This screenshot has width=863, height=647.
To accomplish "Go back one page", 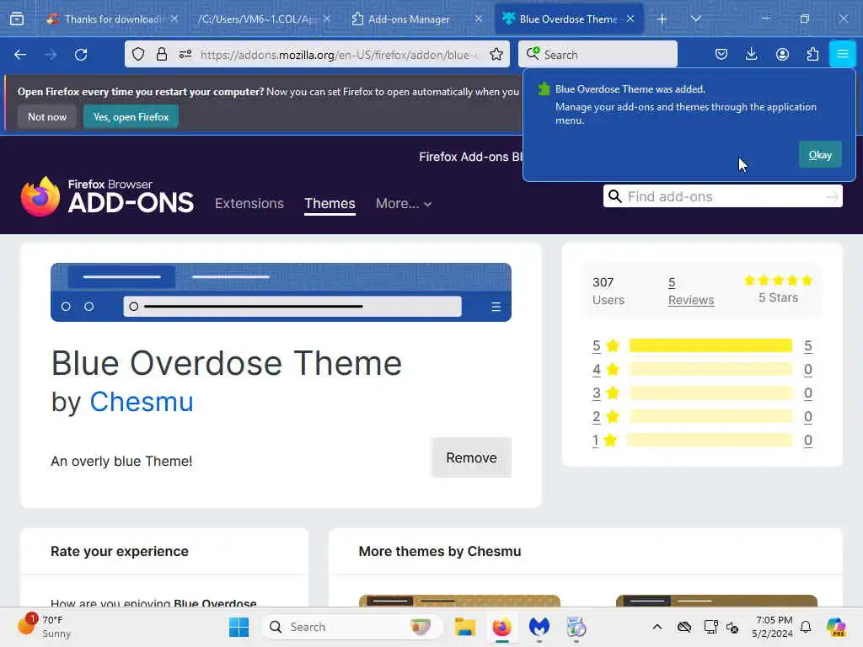I will [x=20, y=55].
